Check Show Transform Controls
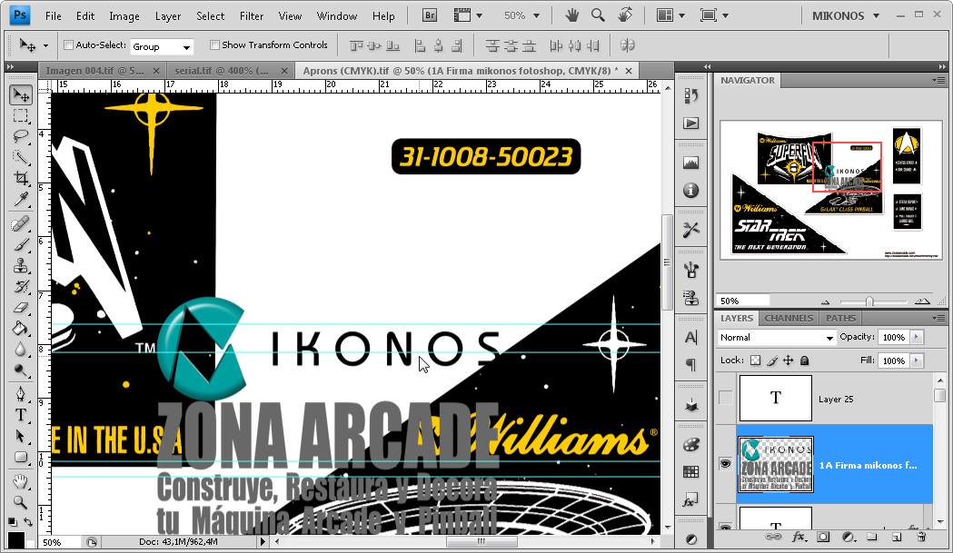The width and height of the screenshot is (953, 553). point(214,45)
